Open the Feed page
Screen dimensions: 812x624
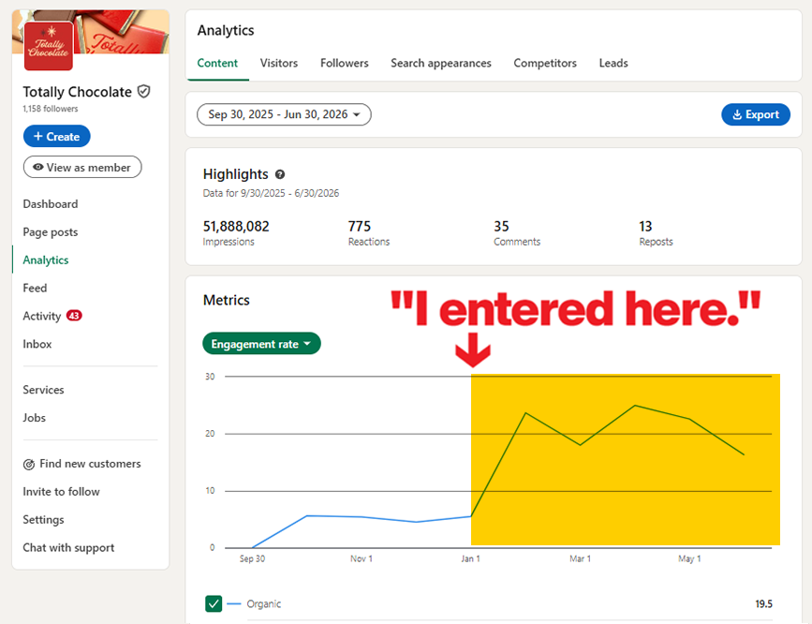point(35,289)
